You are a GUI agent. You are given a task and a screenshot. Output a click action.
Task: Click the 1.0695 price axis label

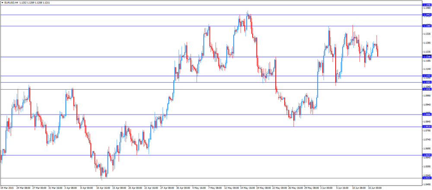427,149
